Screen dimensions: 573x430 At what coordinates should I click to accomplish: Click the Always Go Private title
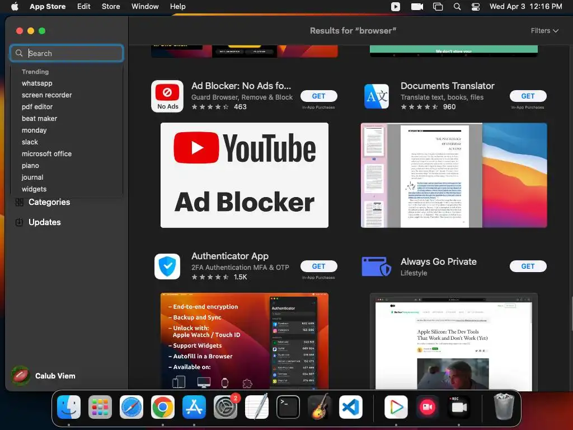pos(439,261)
